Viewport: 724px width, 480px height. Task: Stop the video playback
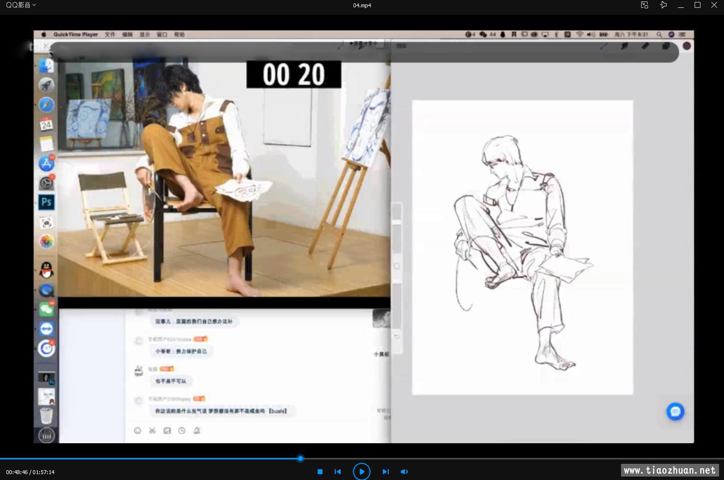click(x=320, y=472)
